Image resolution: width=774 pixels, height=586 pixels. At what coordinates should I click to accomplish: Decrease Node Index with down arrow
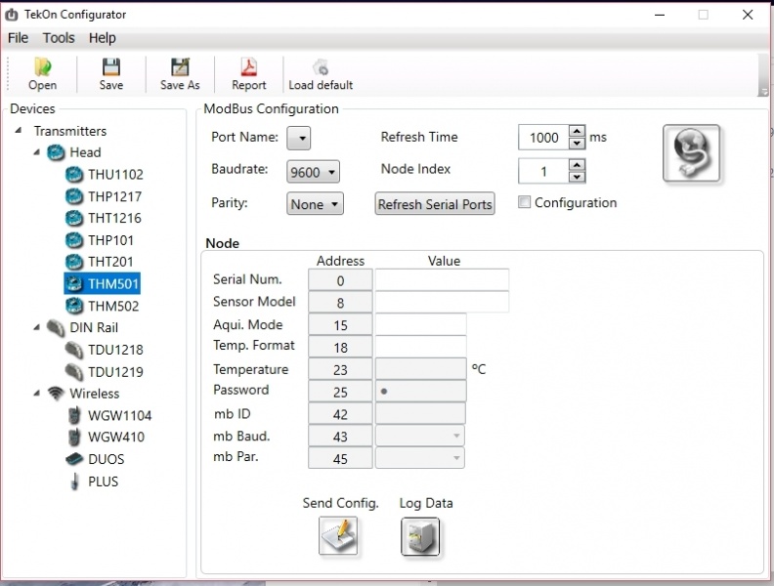tap(577, 177)
